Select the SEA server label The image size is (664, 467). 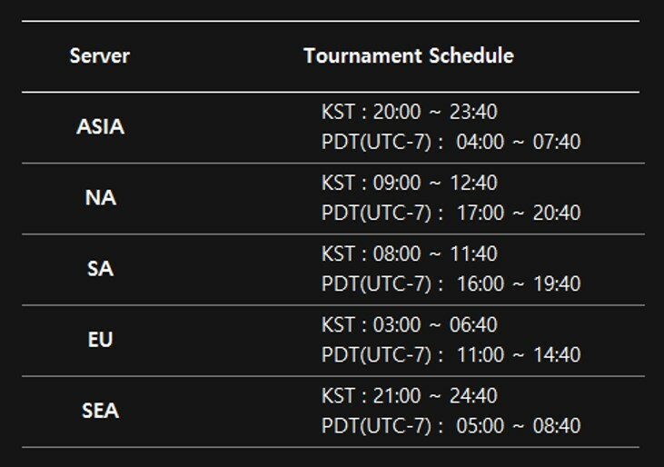(100, 411)
